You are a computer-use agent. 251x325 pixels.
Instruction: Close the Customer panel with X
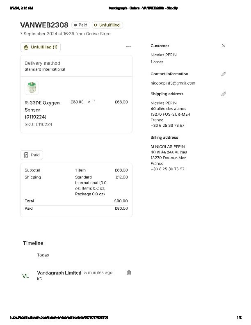(x=224, y=46)
